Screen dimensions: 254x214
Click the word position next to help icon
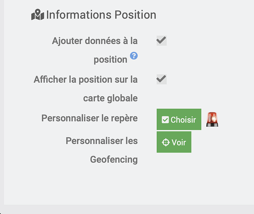pos(111,59)
